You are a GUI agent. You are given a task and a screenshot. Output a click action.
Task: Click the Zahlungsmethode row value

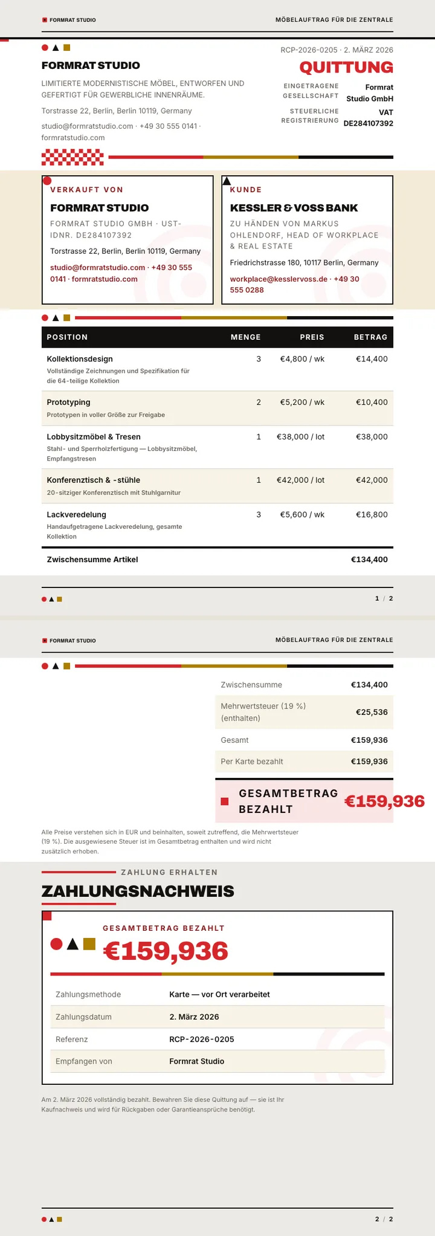[219, 994]
